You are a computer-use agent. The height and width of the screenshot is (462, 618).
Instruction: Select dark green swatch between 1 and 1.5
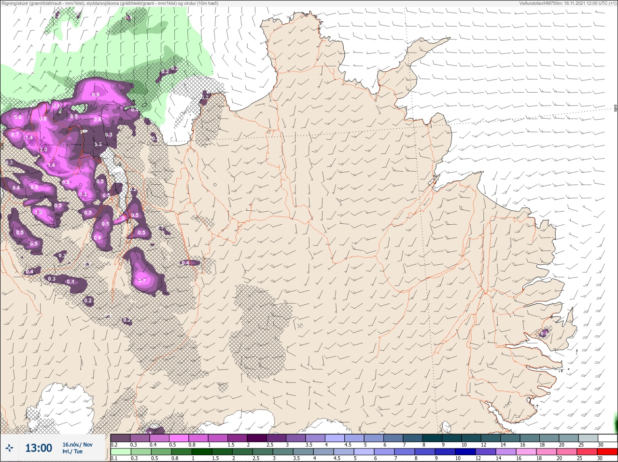click(203, 451)
